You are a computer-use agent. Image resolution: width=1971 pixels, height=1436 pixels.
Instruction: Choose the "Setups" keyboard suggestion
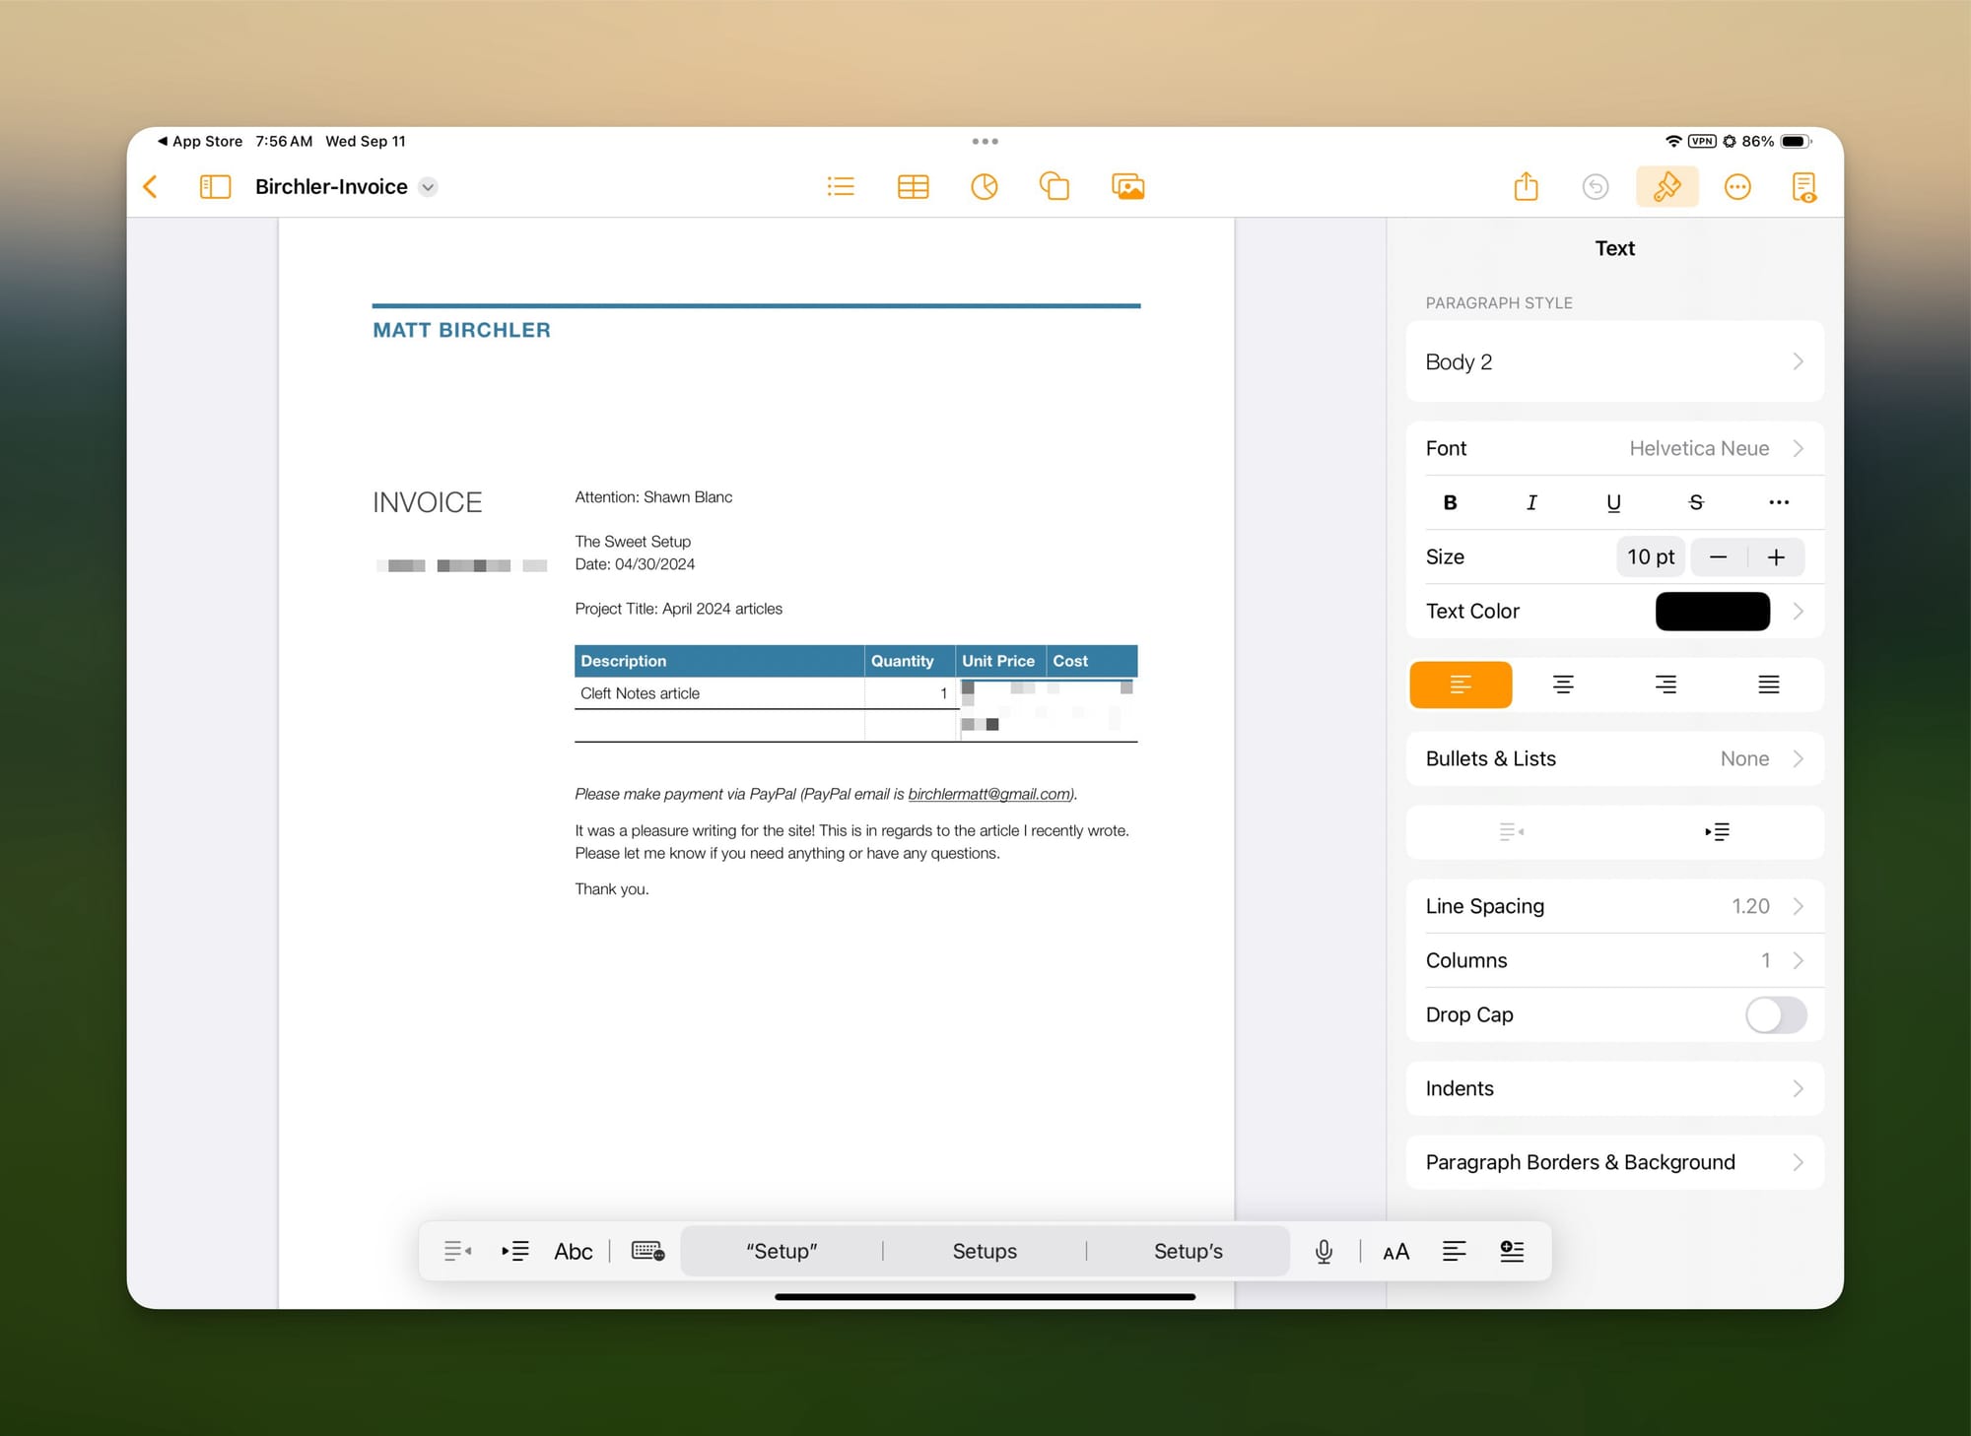984,1252
